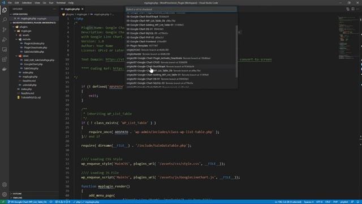Select local branch 05-Google-Chart-WP_List_Table_Db

(x=181, y=21)
